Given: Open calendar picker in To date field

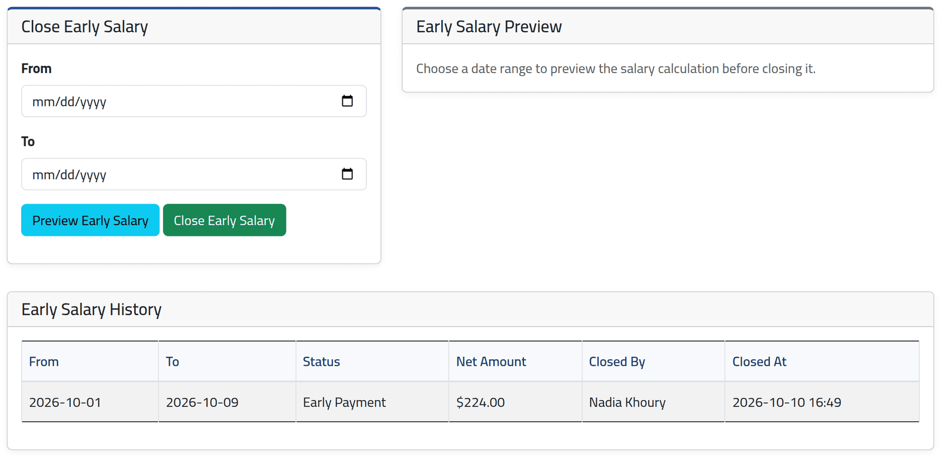Looking at the screenshot, I should (347, 174).
